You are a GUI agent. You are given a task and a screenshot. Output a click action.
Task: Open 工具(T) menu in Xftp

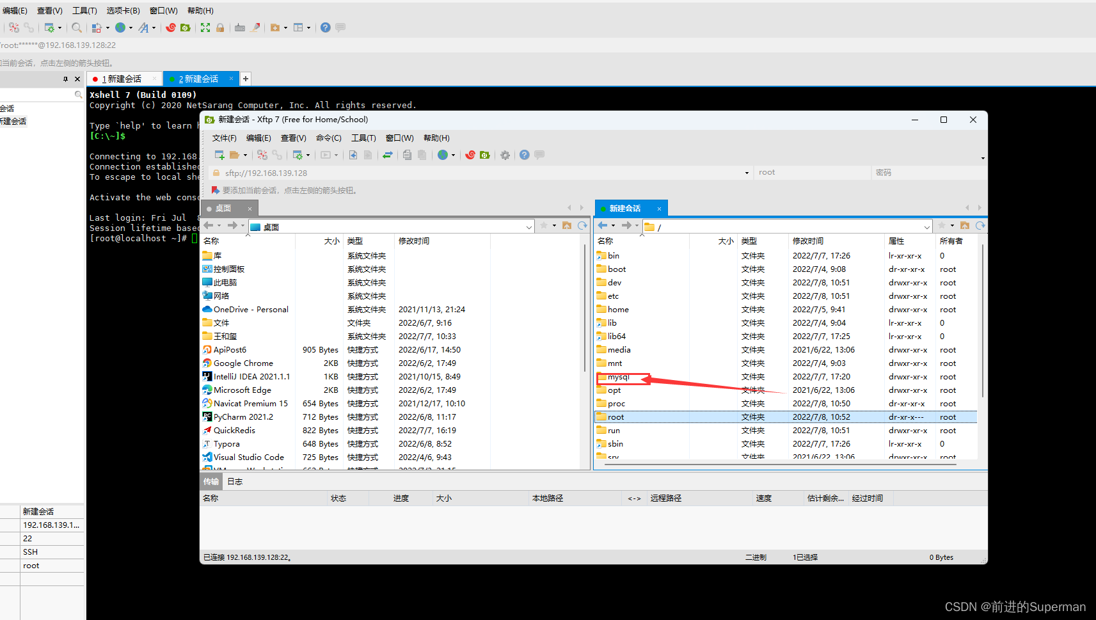coord(363,138)
